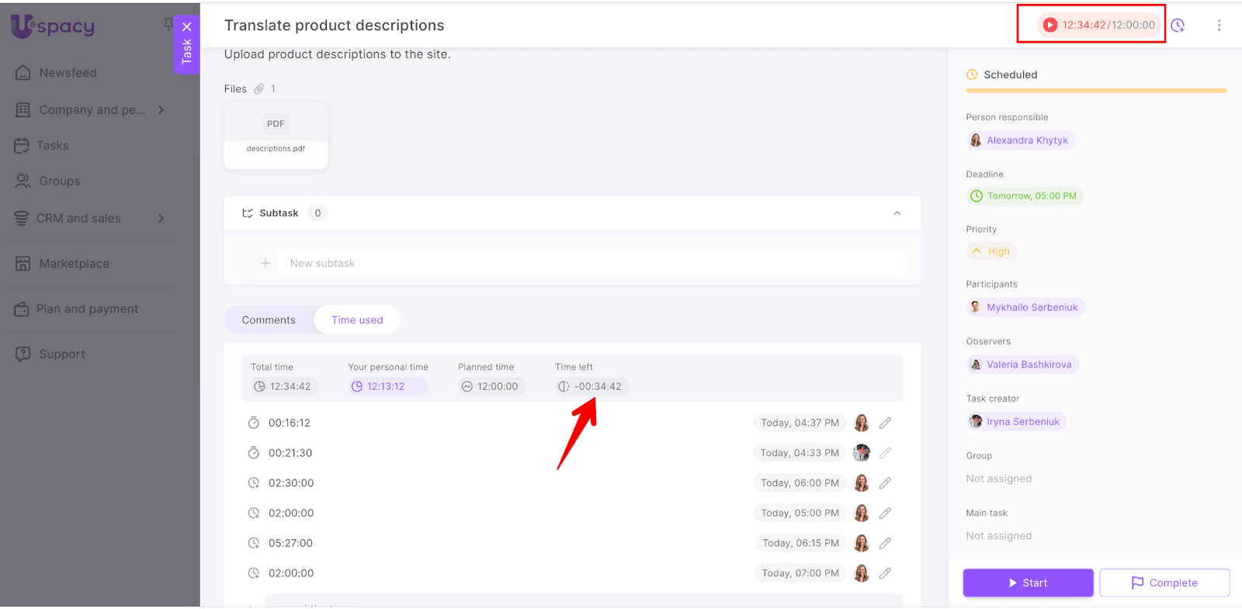This screenshot has width=1242, height=609.
Task: Click the red timer play icon
Action: (1049, 25)
